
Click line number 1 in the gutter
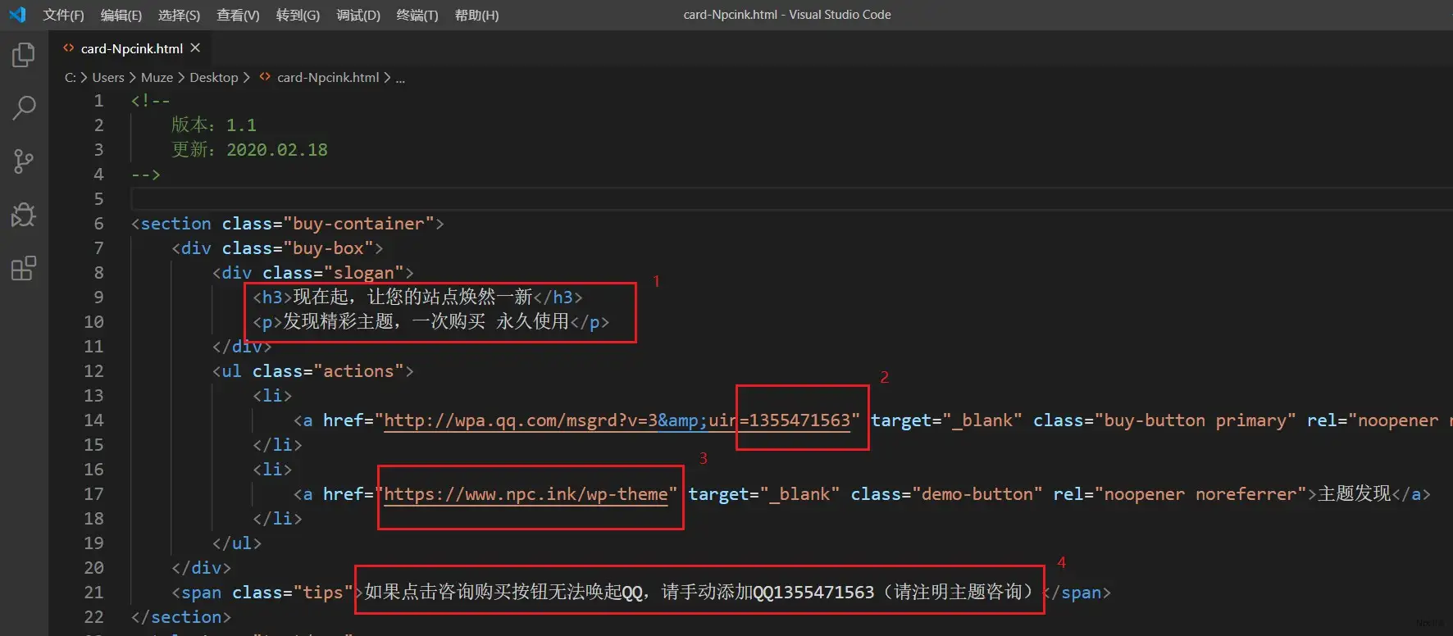98,101
